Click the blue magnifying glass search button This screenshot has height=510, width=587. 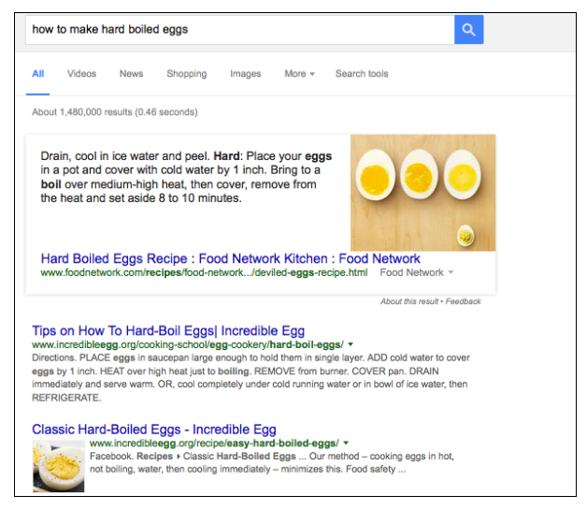(468, 30)
